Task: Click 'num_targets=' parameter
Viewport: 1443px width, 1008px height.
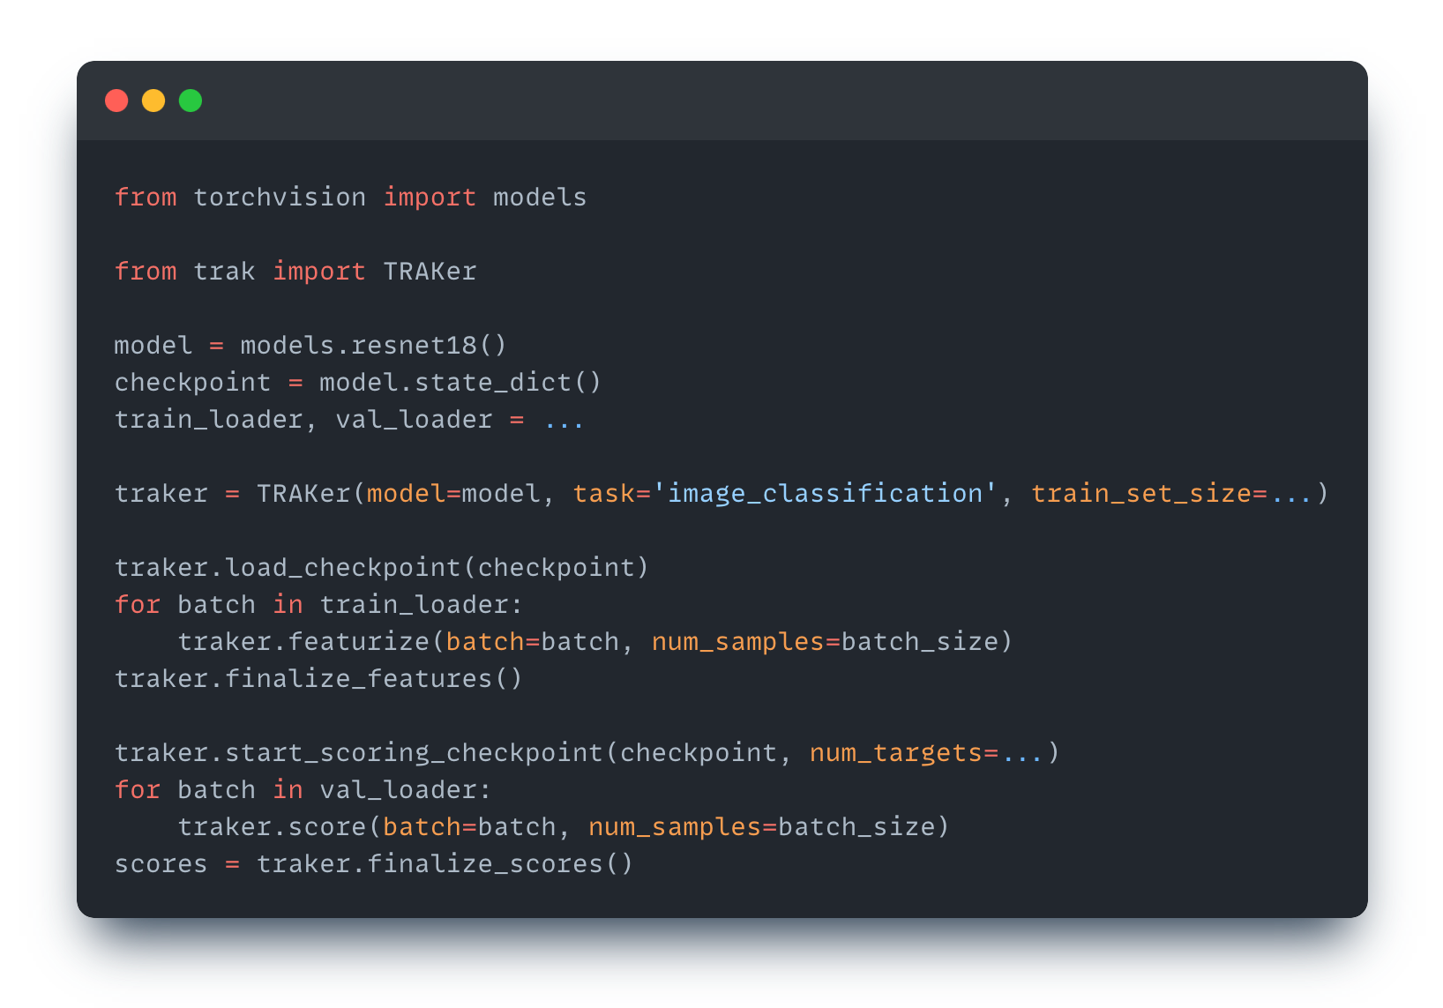Action: (x=904, y=752)
